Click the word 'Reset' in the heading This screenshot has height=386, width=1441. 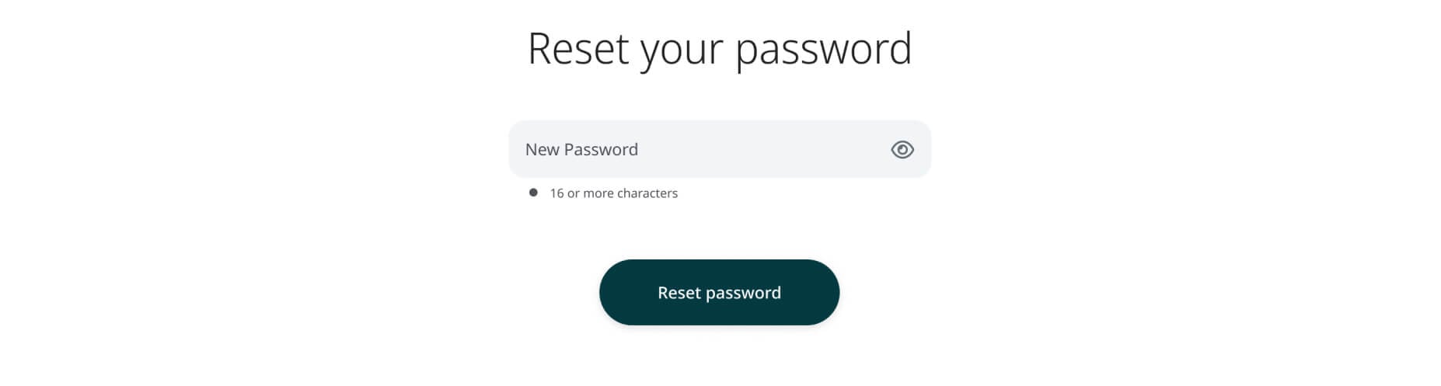(x=578, y=49)
